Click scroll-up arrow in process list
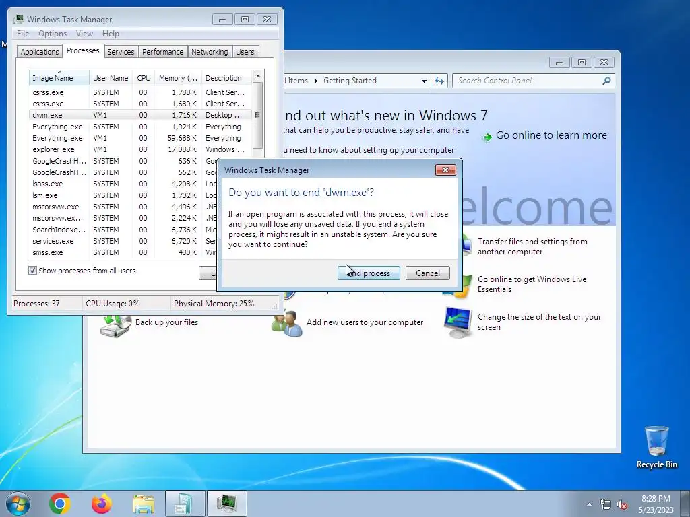 tap(258, 76)
